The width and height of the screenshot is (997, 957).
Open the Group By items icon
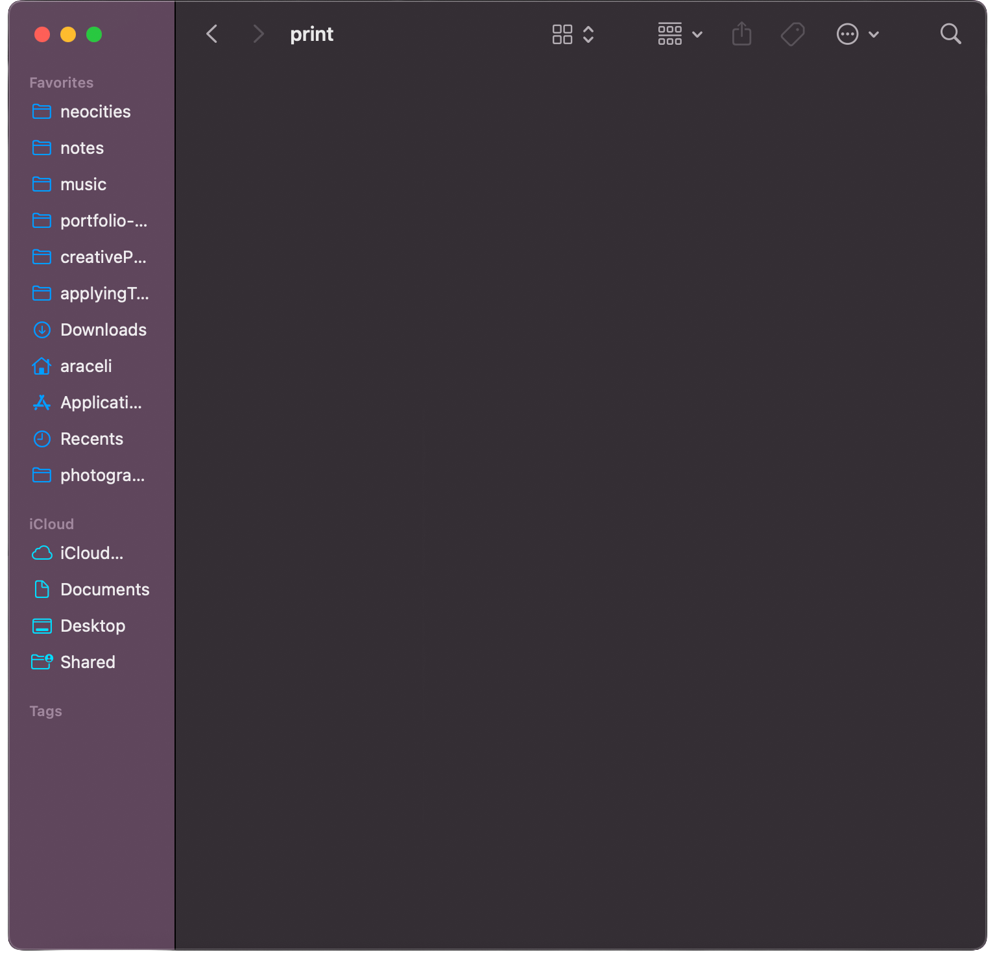670,34
